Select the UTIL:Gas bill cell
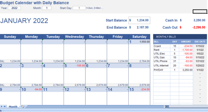The width and height of the screenshot is (208, 112). click(162, 57)
